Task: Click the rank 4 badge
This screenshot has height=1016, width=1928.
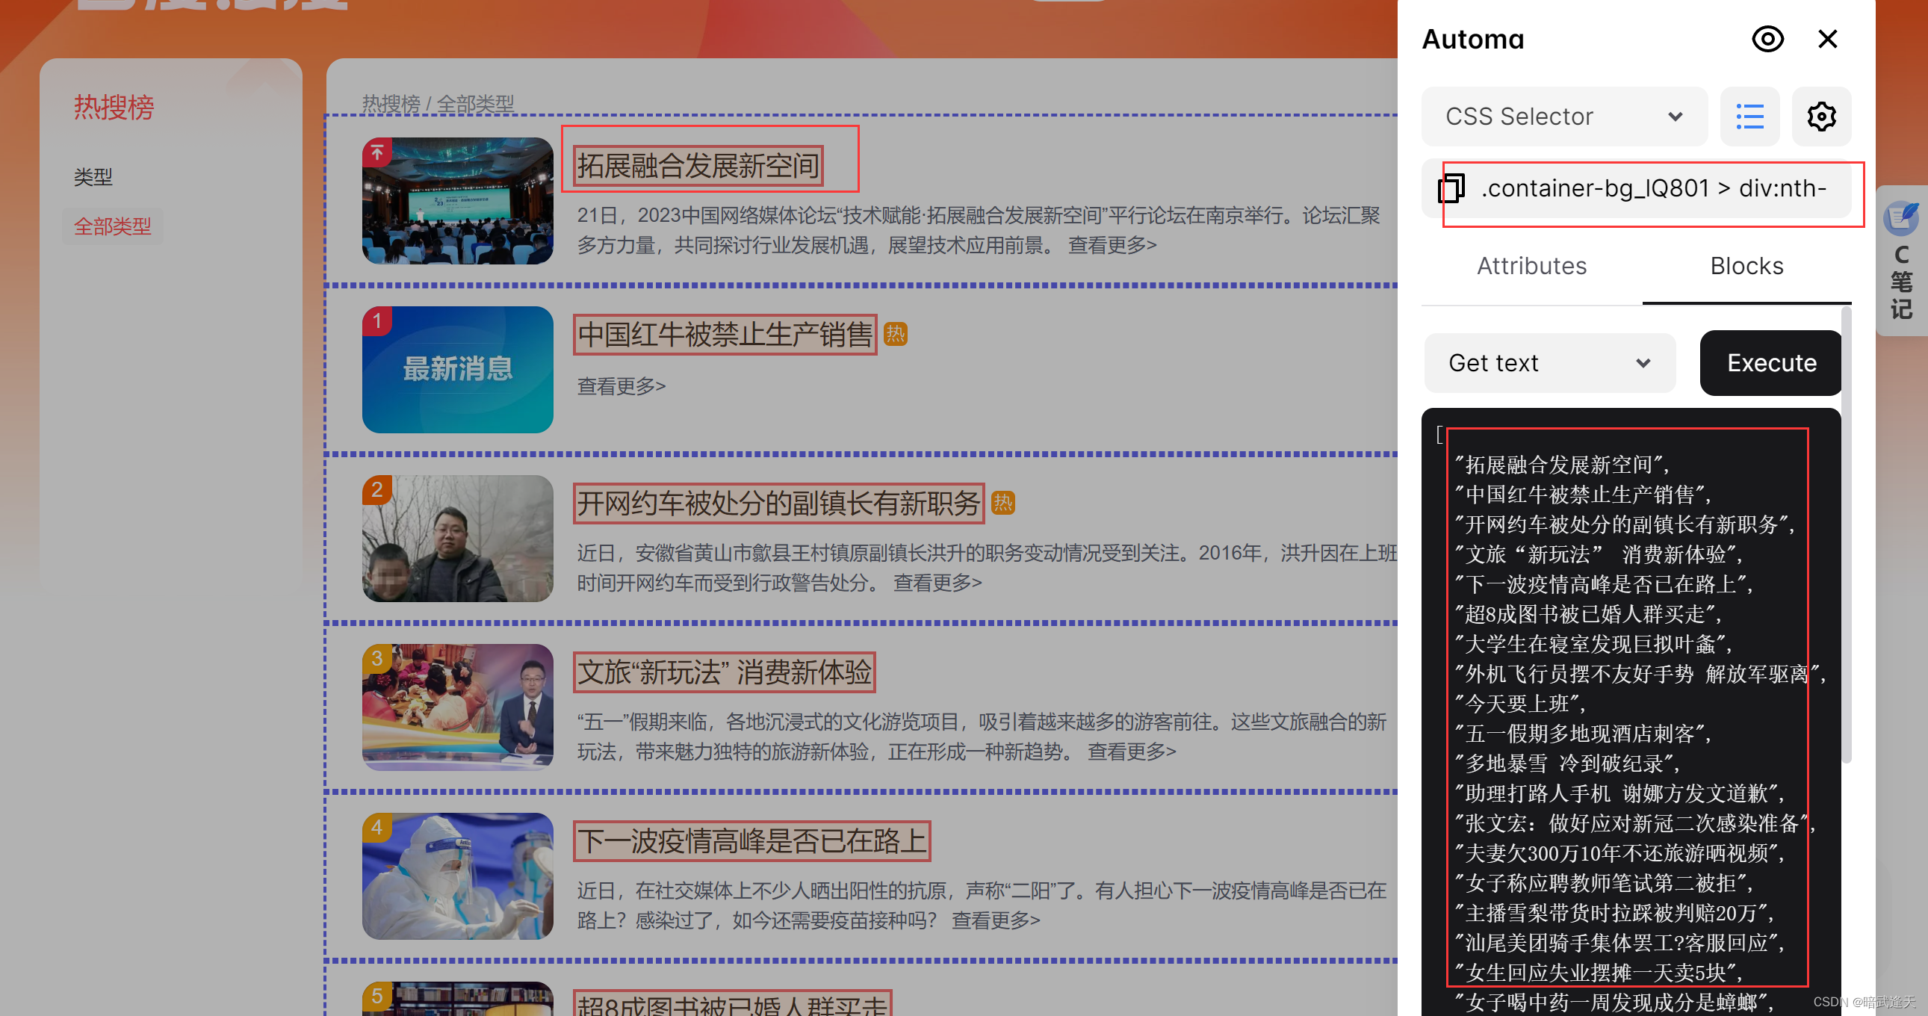Action: click(x=377, y=827)
